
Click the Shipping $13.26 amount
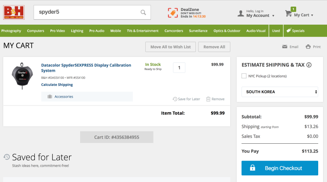(x=311, y=127)
